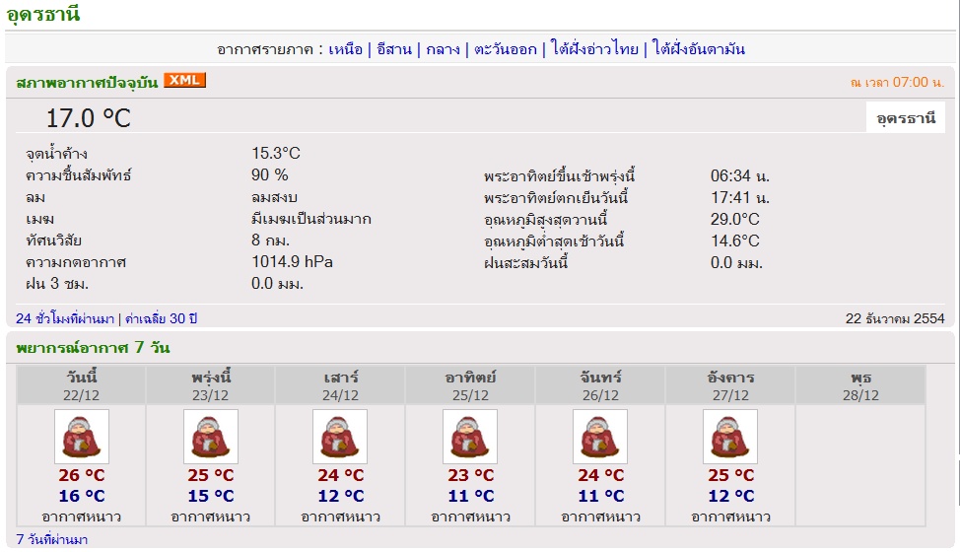Click the cloud value มีเมฆเป็นส่วนมาก
Screen dimensions: 960x552
click(311, 219)
